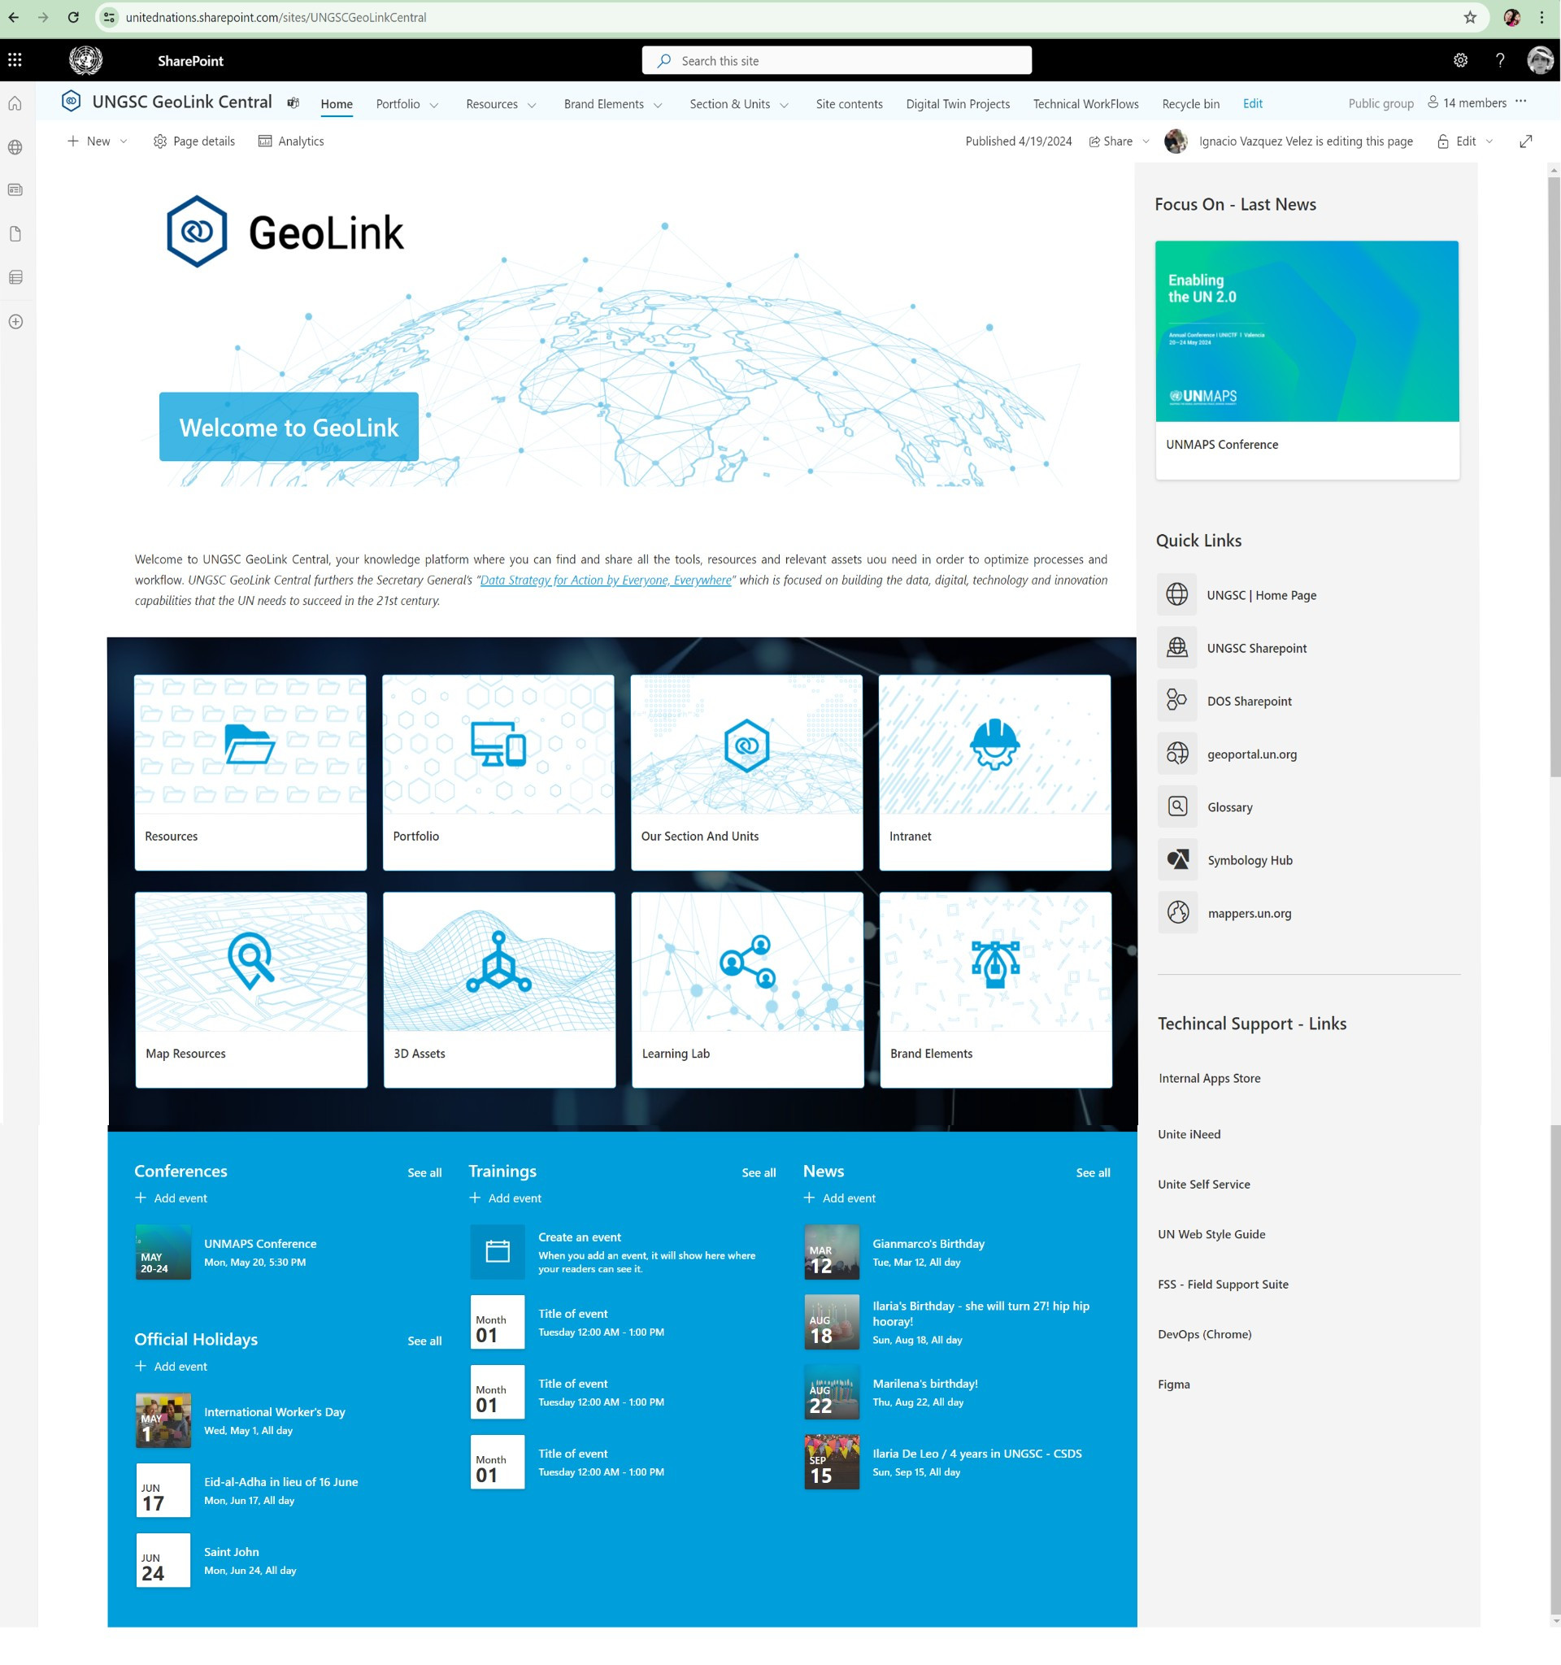
Task: Click the Symbology Hub quick link icon
Action: point(1177,860)
